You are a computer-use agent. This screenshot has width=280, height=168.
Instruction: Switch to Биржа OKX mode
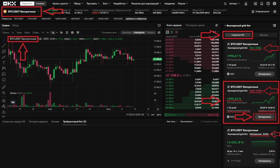27,4
